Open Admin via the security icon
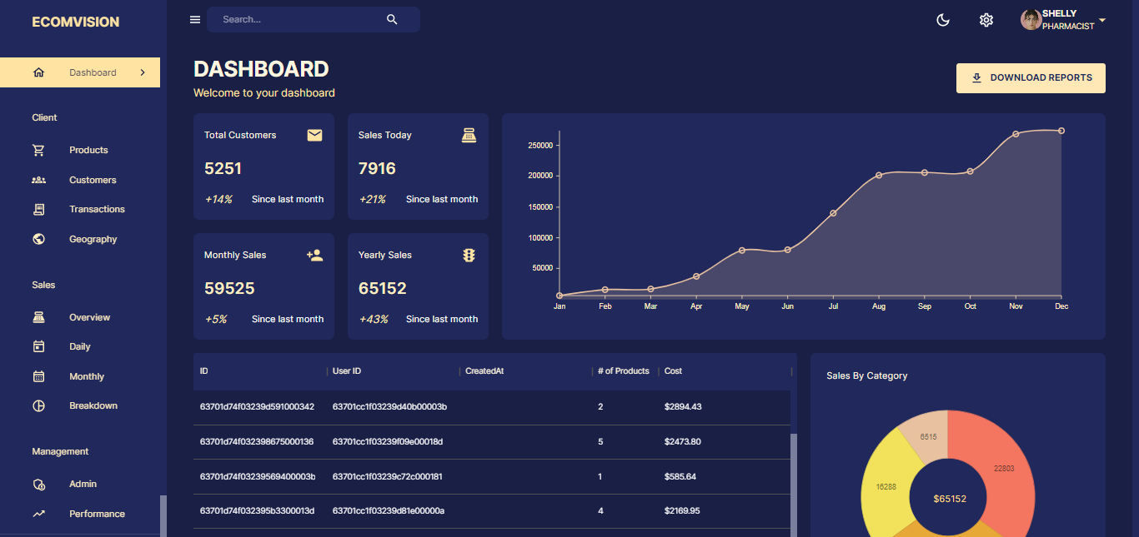1139x537 pixels. (38, 484)
